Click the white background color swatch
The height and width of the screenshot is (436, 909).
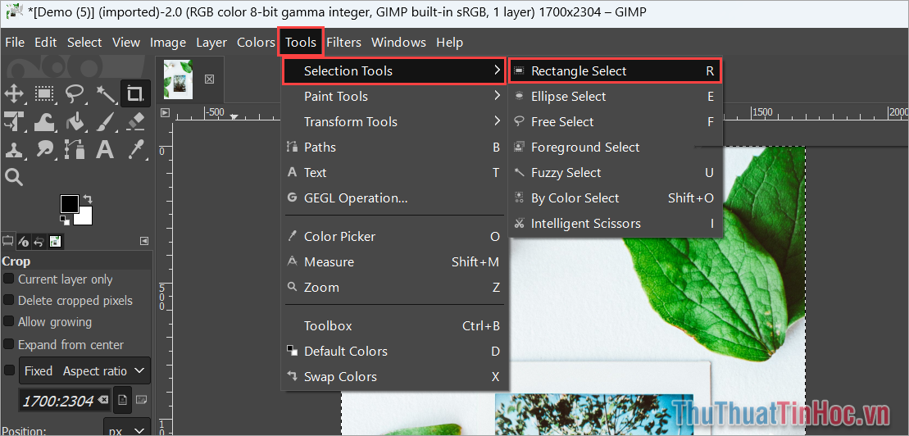(x=85, y=217)
